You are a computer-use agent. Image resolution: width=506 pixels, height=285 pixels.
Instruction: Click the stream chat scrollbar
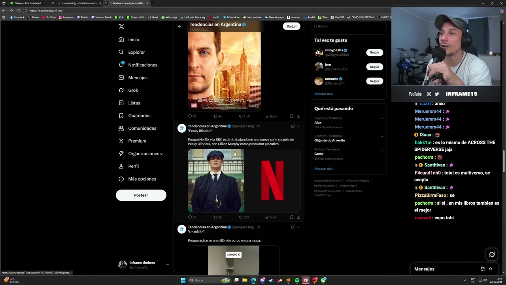click(x=503, y=161)
